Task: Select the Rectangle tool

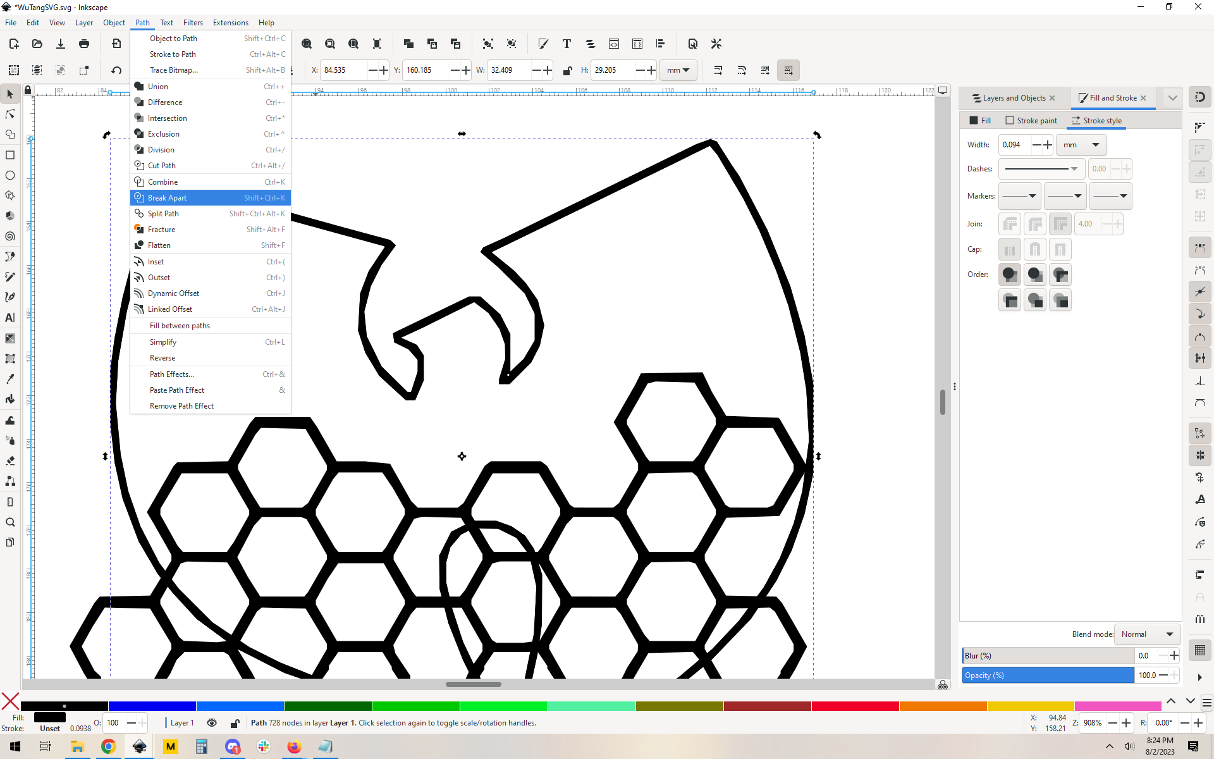Action: point(10,155)
